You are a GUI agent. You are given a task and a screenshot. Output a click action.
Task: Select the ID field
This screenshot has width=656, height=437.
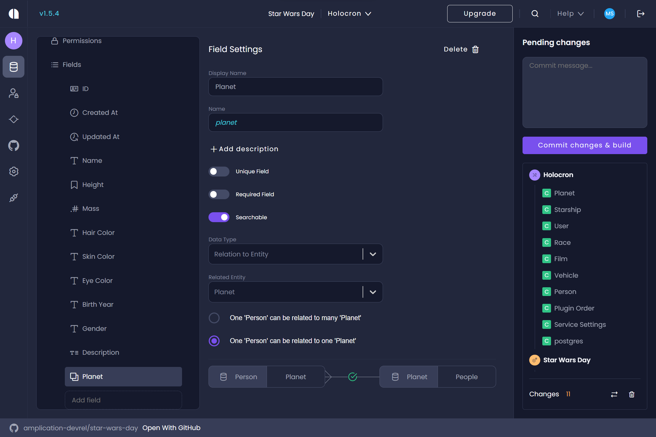point(123,89)
